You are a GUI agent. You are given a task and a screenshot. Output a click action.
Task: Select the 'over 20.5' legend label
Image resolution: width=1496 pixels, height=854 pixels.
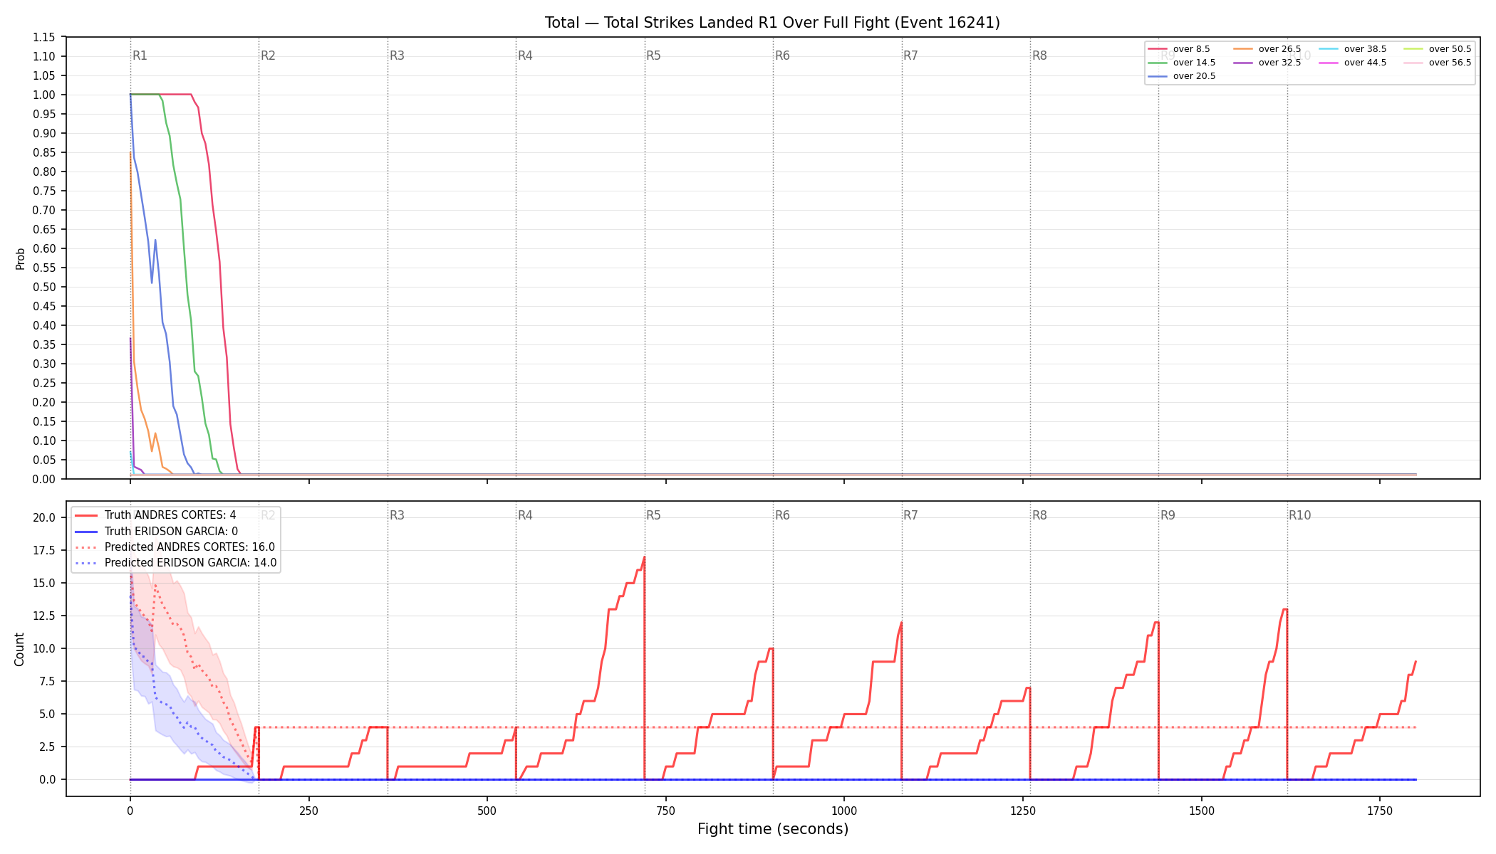[x=1194, y=76]
